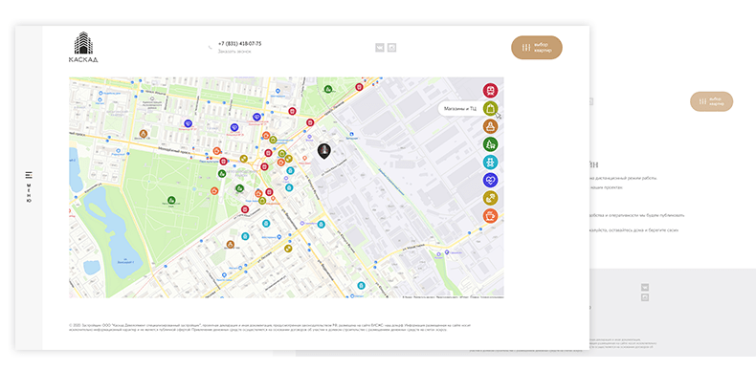
Task: Click the выбор квартир button
Action: (x=537, y=48)
